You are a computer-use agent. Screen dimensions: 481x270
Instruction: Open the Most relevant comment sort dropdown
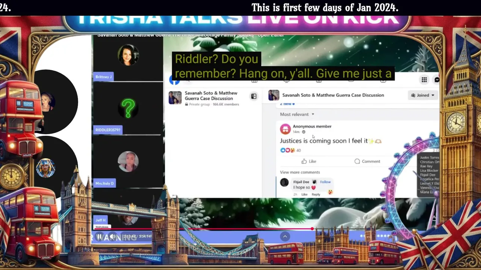297,114
